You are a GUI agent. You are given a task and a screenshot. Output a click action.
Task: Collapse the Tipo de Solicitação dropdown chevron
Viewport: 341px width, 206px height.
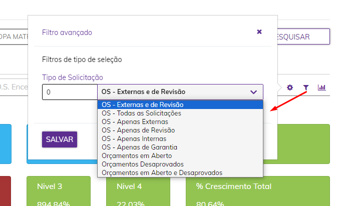pos(253,92)
